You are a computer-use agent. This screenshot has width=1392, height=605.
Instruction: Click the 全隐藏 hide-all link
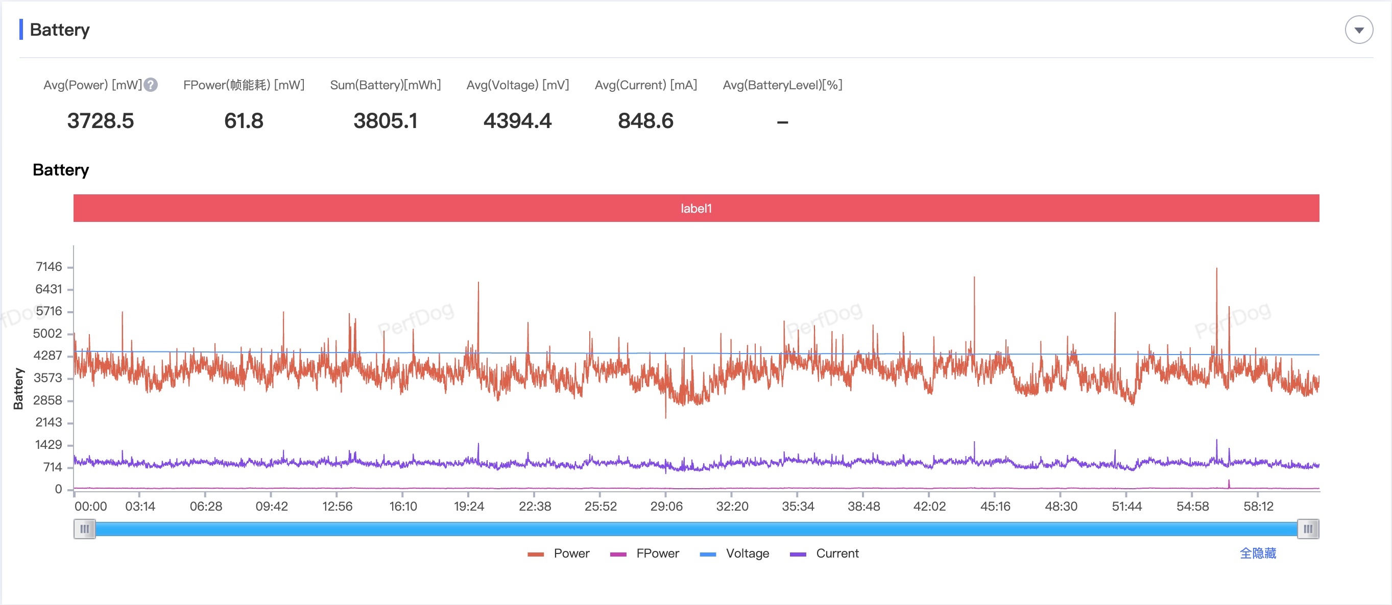coord(1258,553)
